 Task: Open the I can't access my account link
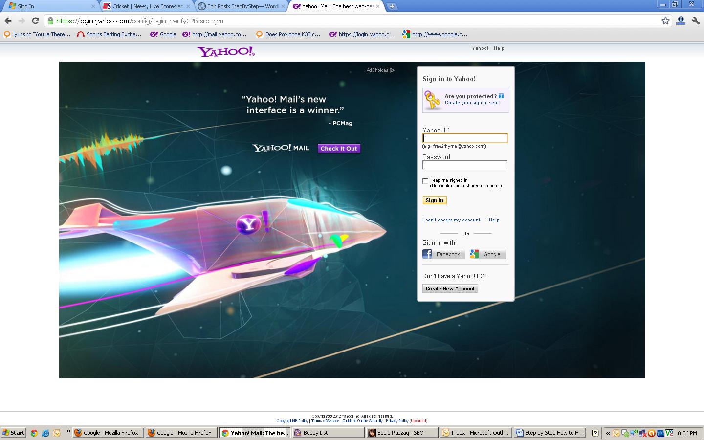[451, 220]
